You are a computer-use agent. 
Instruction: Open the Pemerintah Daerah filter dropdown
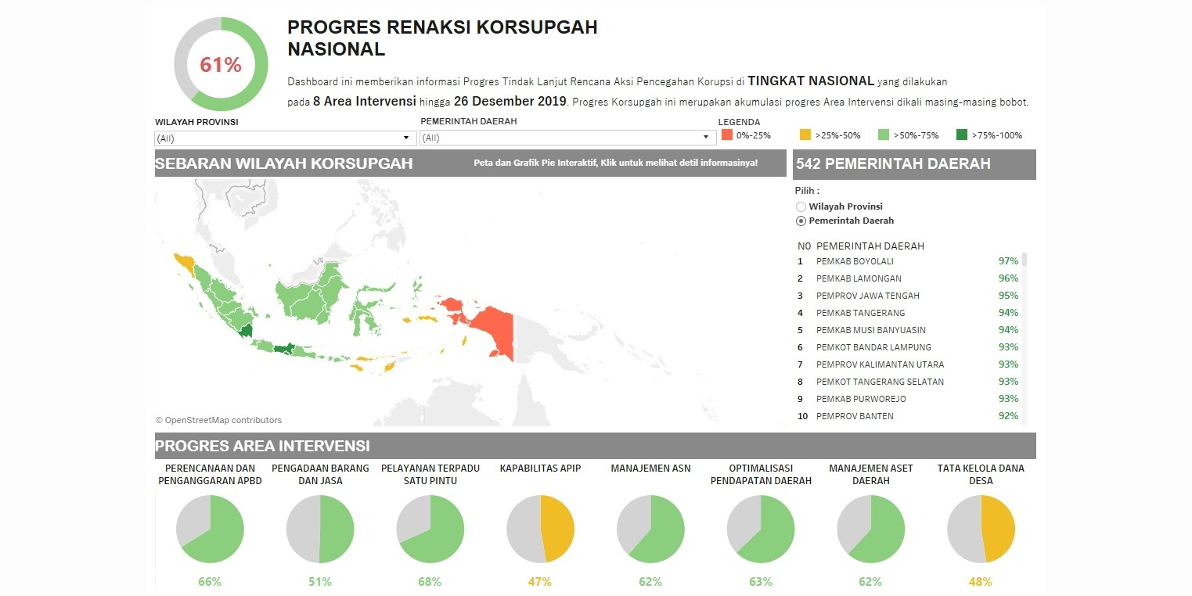[x=568, y=138]
